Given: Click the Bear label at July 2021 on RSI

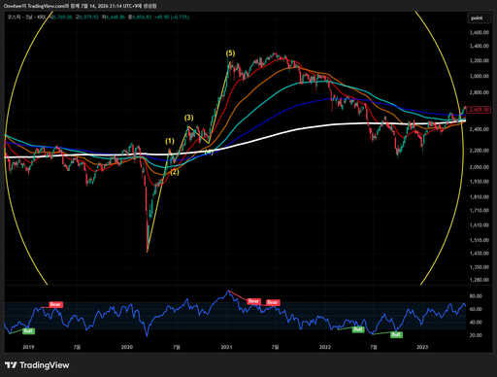Looking at the screenshot, I should pos(273,302).
